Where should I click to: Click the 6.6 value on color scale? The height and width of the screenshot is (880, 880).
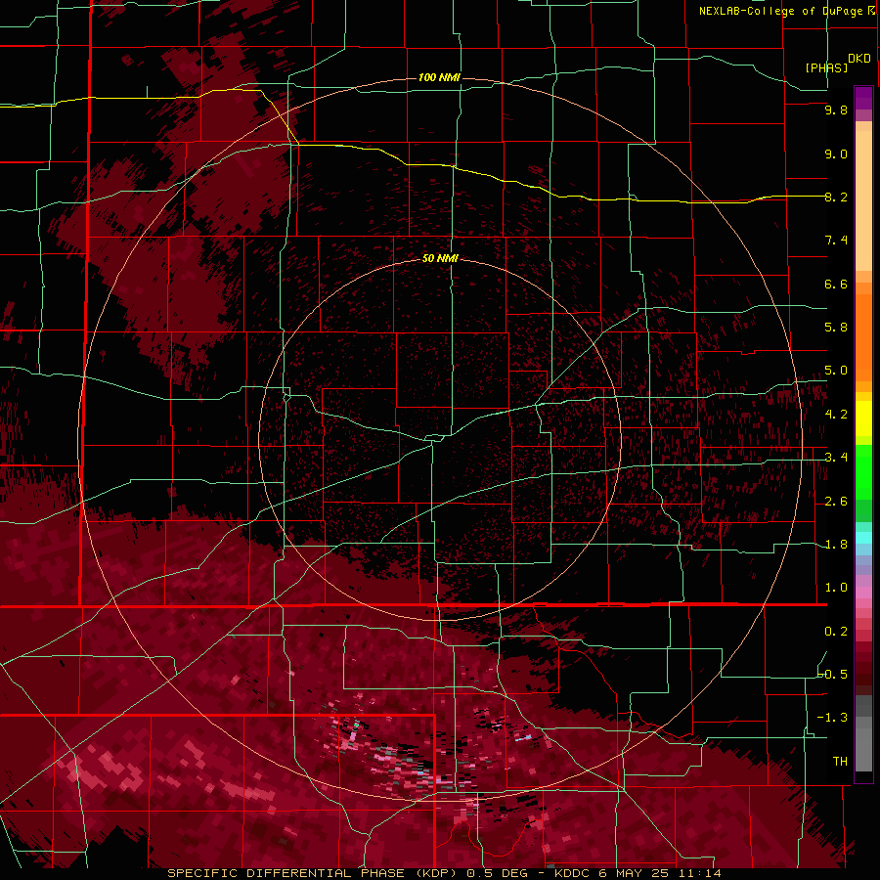(836, 284)
